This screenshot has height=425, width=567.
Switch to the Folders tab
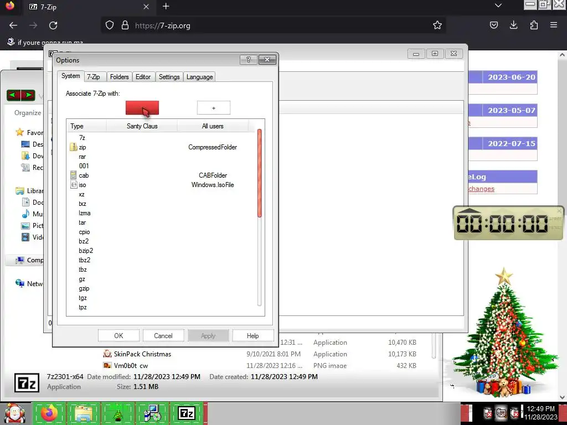pos(120,77)
